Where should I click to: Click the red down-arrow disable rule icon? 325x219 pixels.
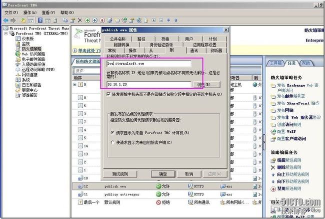click(102, 20)
